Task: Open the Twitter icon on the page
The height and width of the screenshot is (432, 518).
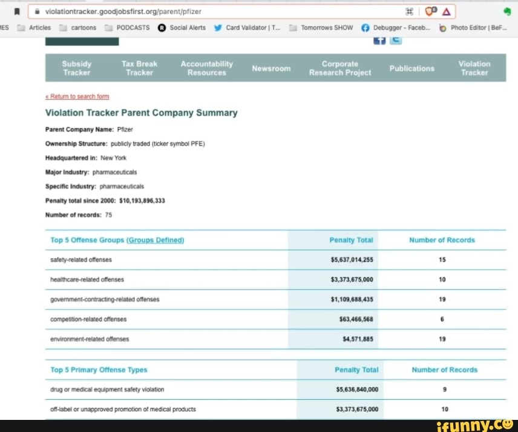Action: point(396,39)
